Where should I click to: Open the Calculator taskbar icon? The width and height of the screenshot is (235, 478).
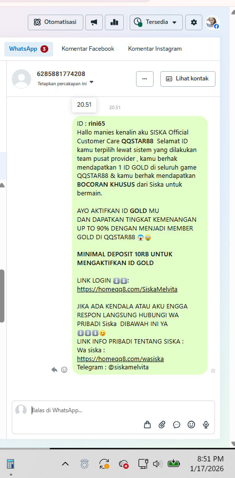pyautogui.click(x=11, y=464)
